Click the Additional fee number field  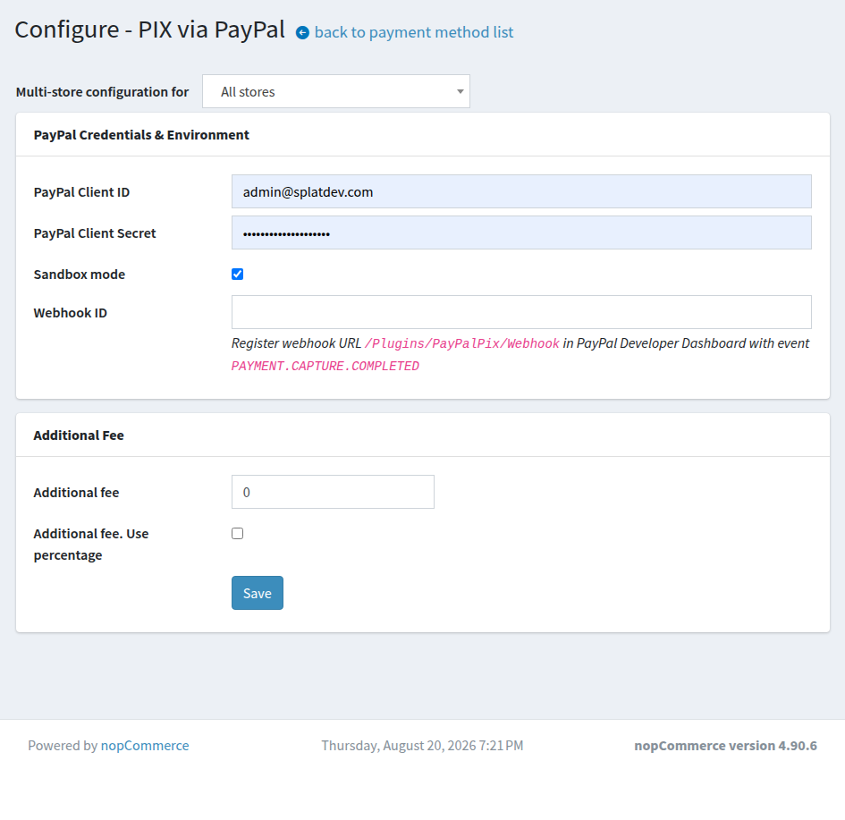tap(333, 492)
